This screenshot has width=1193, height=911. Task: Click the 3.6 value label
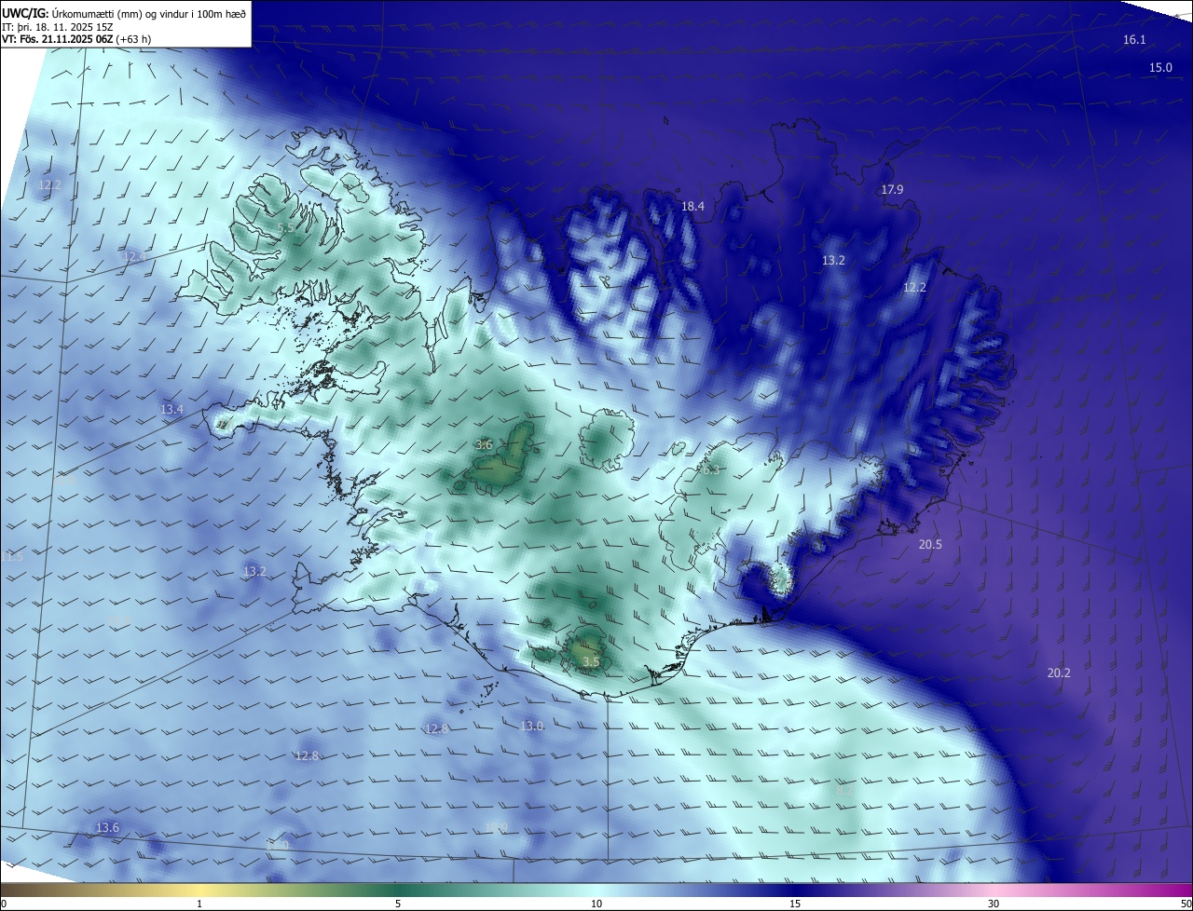tap(484, 445)
